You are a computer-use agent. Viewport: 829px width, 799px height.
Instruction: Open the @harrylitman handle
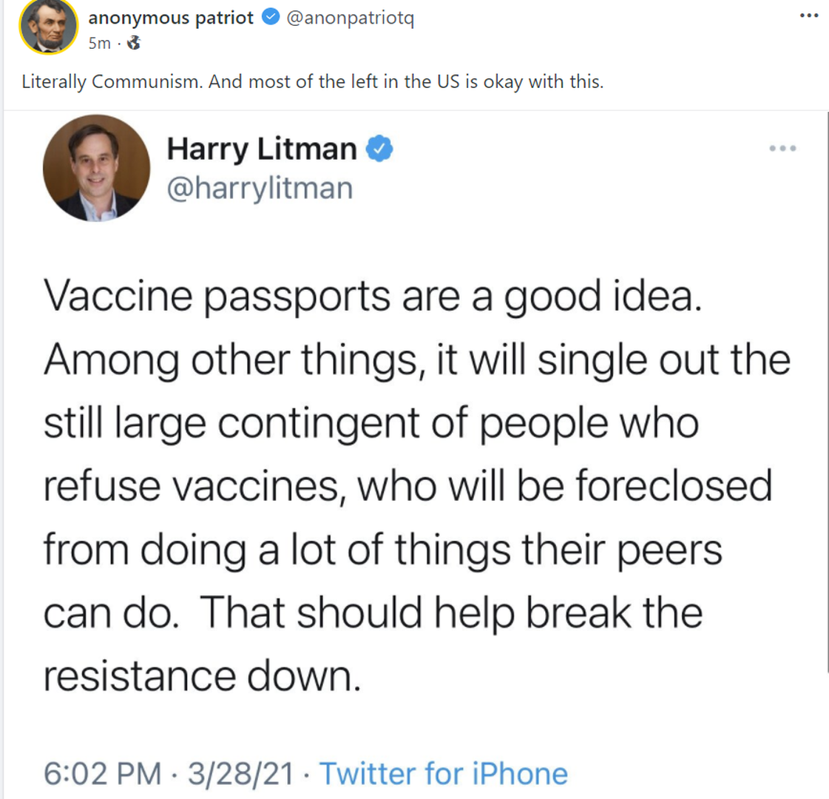pyautogui.click(x=260, y=188)
